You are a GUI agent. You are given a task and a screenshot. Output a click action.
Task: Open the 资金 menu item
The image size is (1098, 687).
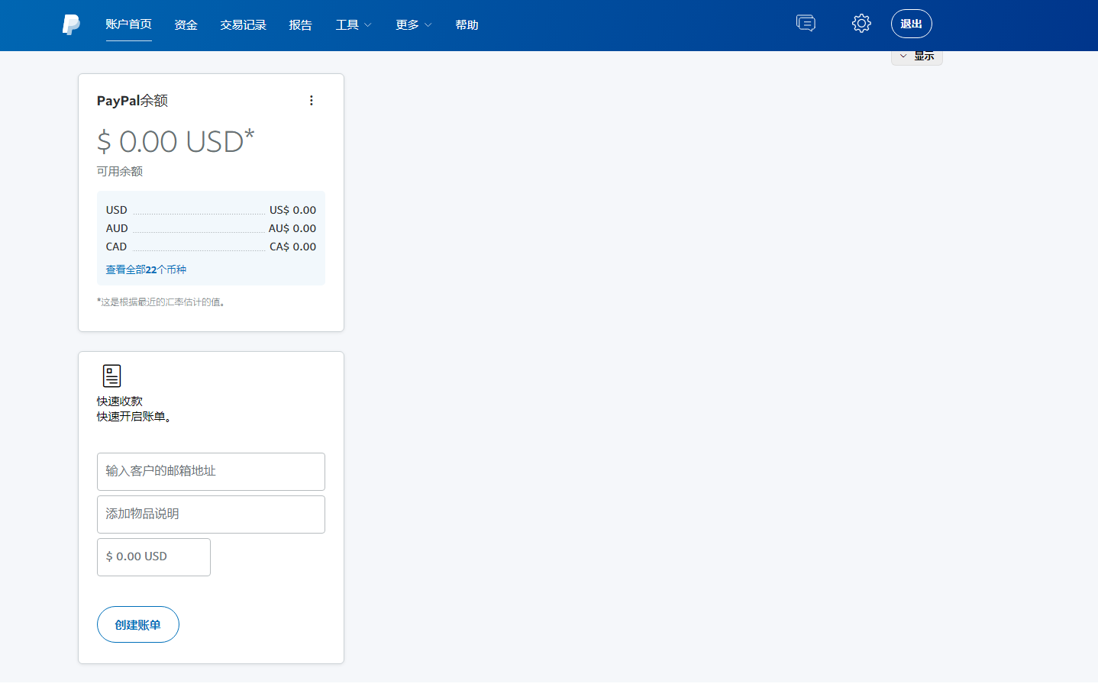pyautogui.click(x=186, y=25)
